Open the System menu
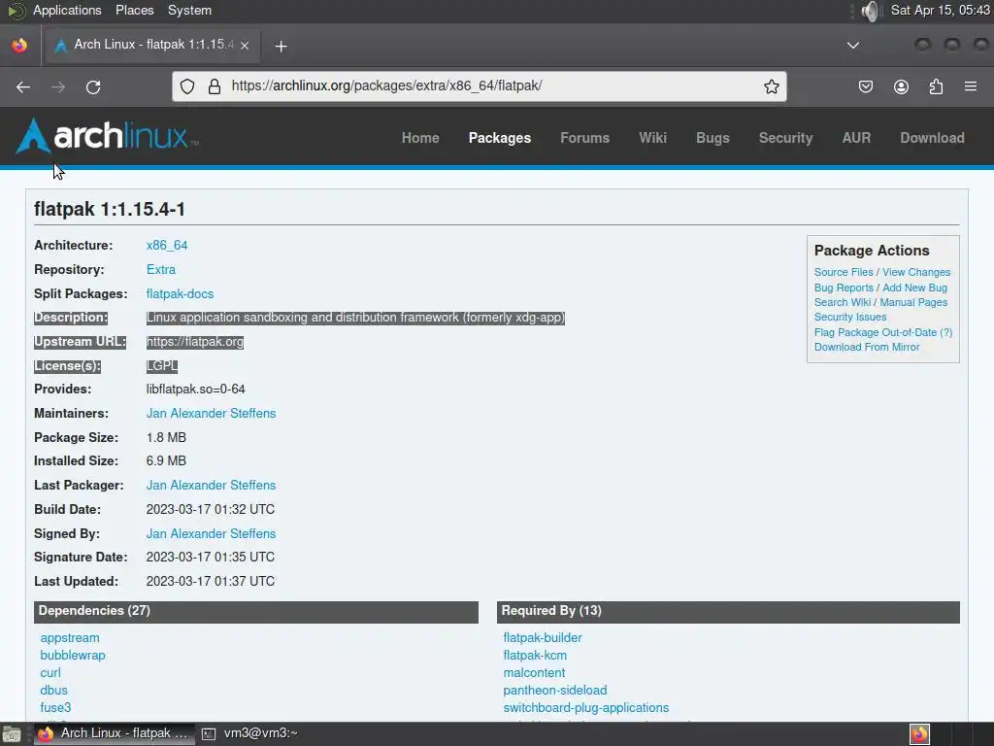Viewport: 994px width, 746px height. (x=189, y=10)
